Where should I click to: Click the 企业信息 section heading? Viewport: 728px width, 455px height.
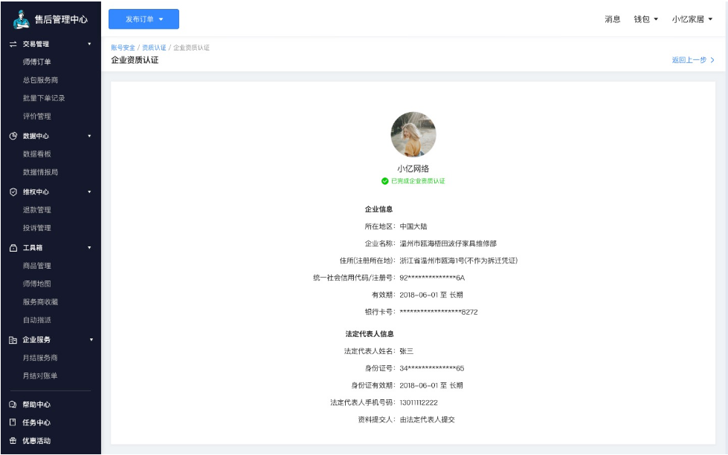(379, 209)
